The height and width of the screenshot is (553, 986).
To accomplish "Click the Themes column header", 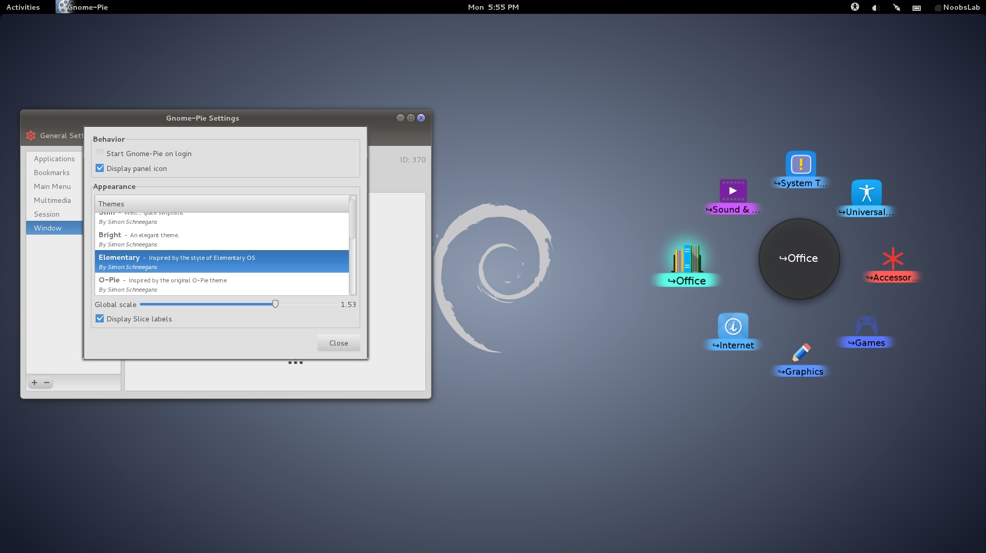I will [222, 204].
